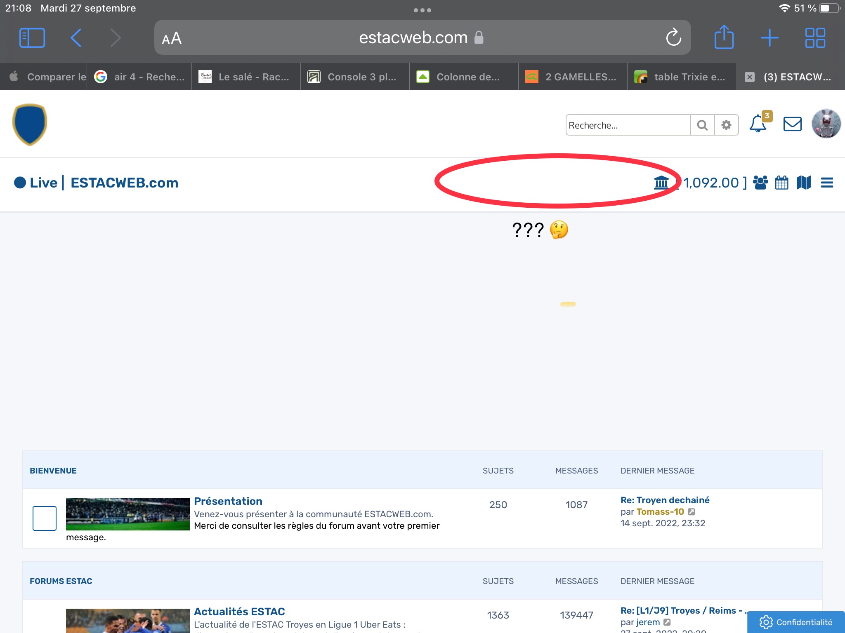This screenshot has height=633, width=845.
Task: Open the Safari share sheet
Action: (x=724, y=37)
